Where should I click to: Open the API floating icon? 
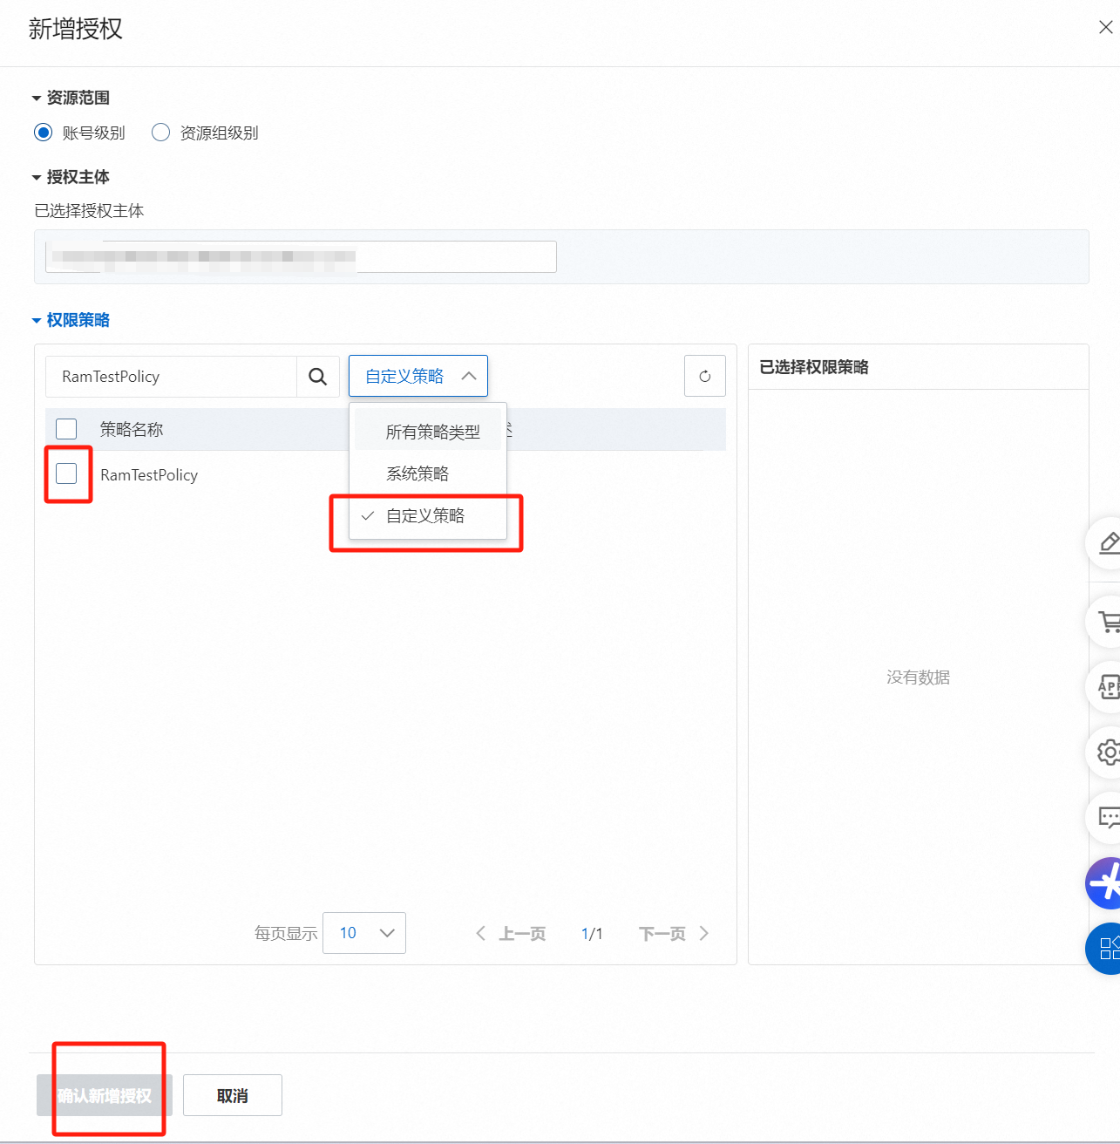click(x=1107, y=687)
